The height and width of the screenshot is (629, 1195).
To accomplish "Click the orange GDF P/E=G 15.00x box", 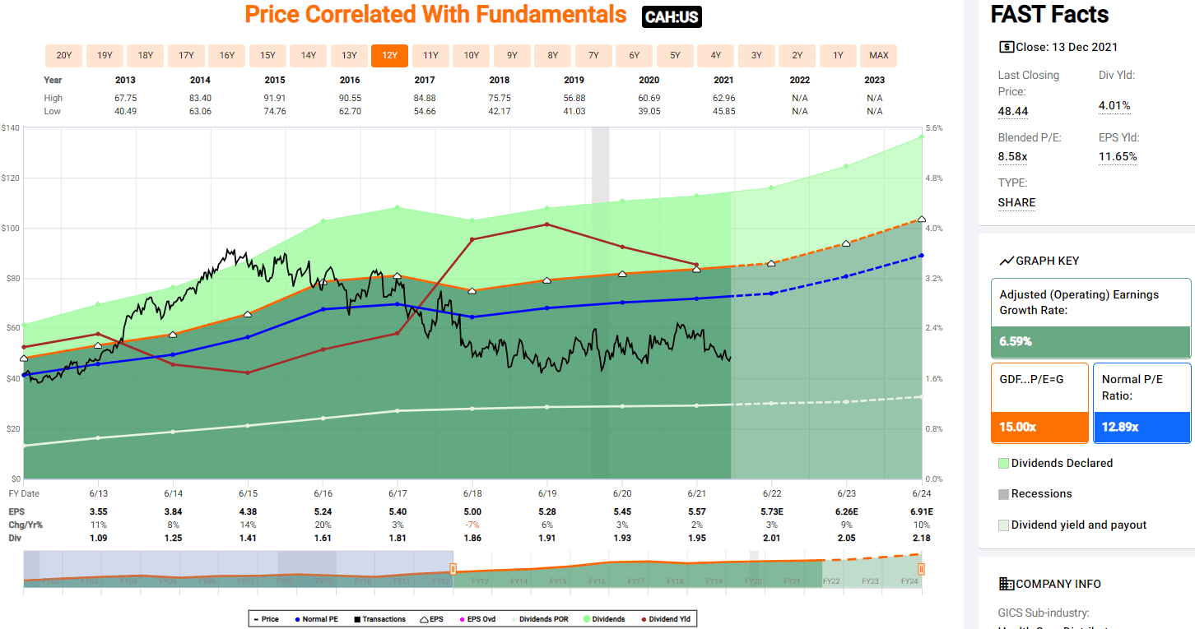I will 1039,403.
